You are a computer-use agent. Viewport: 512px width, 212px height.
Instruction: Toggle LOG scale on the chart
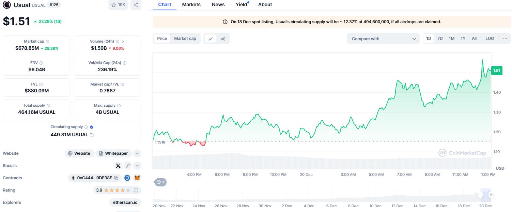tap(490, 39)
